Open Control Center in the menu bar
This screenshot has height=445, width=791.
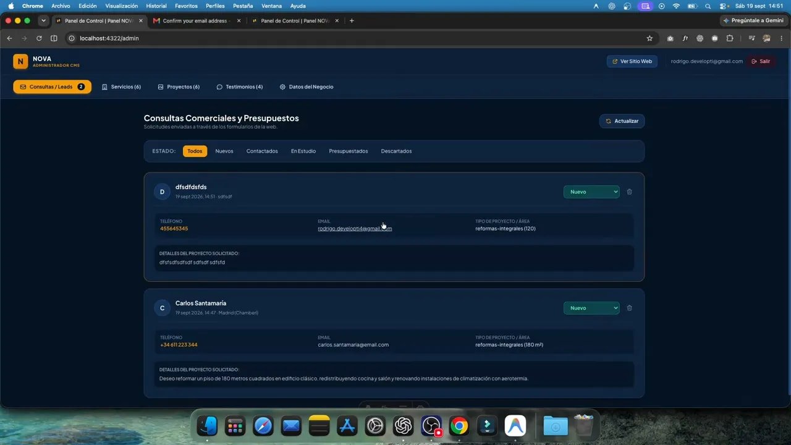(722, 6)
